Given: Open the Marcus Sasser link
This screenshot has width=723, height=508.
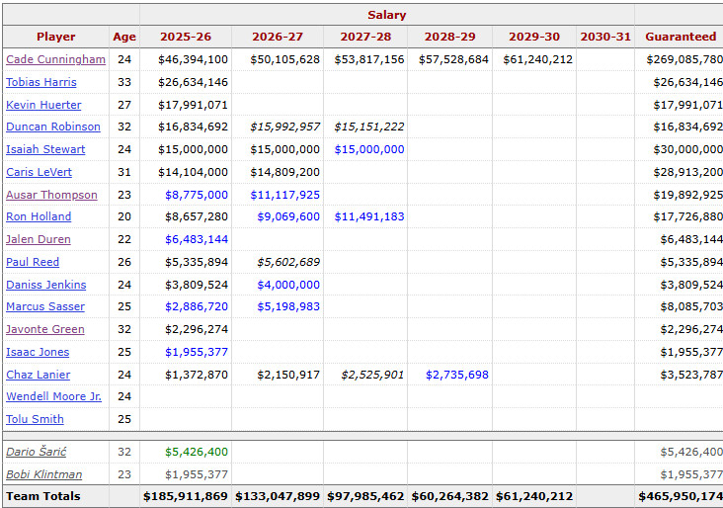Looking at the screenshot, I should [x=45, y=306].
